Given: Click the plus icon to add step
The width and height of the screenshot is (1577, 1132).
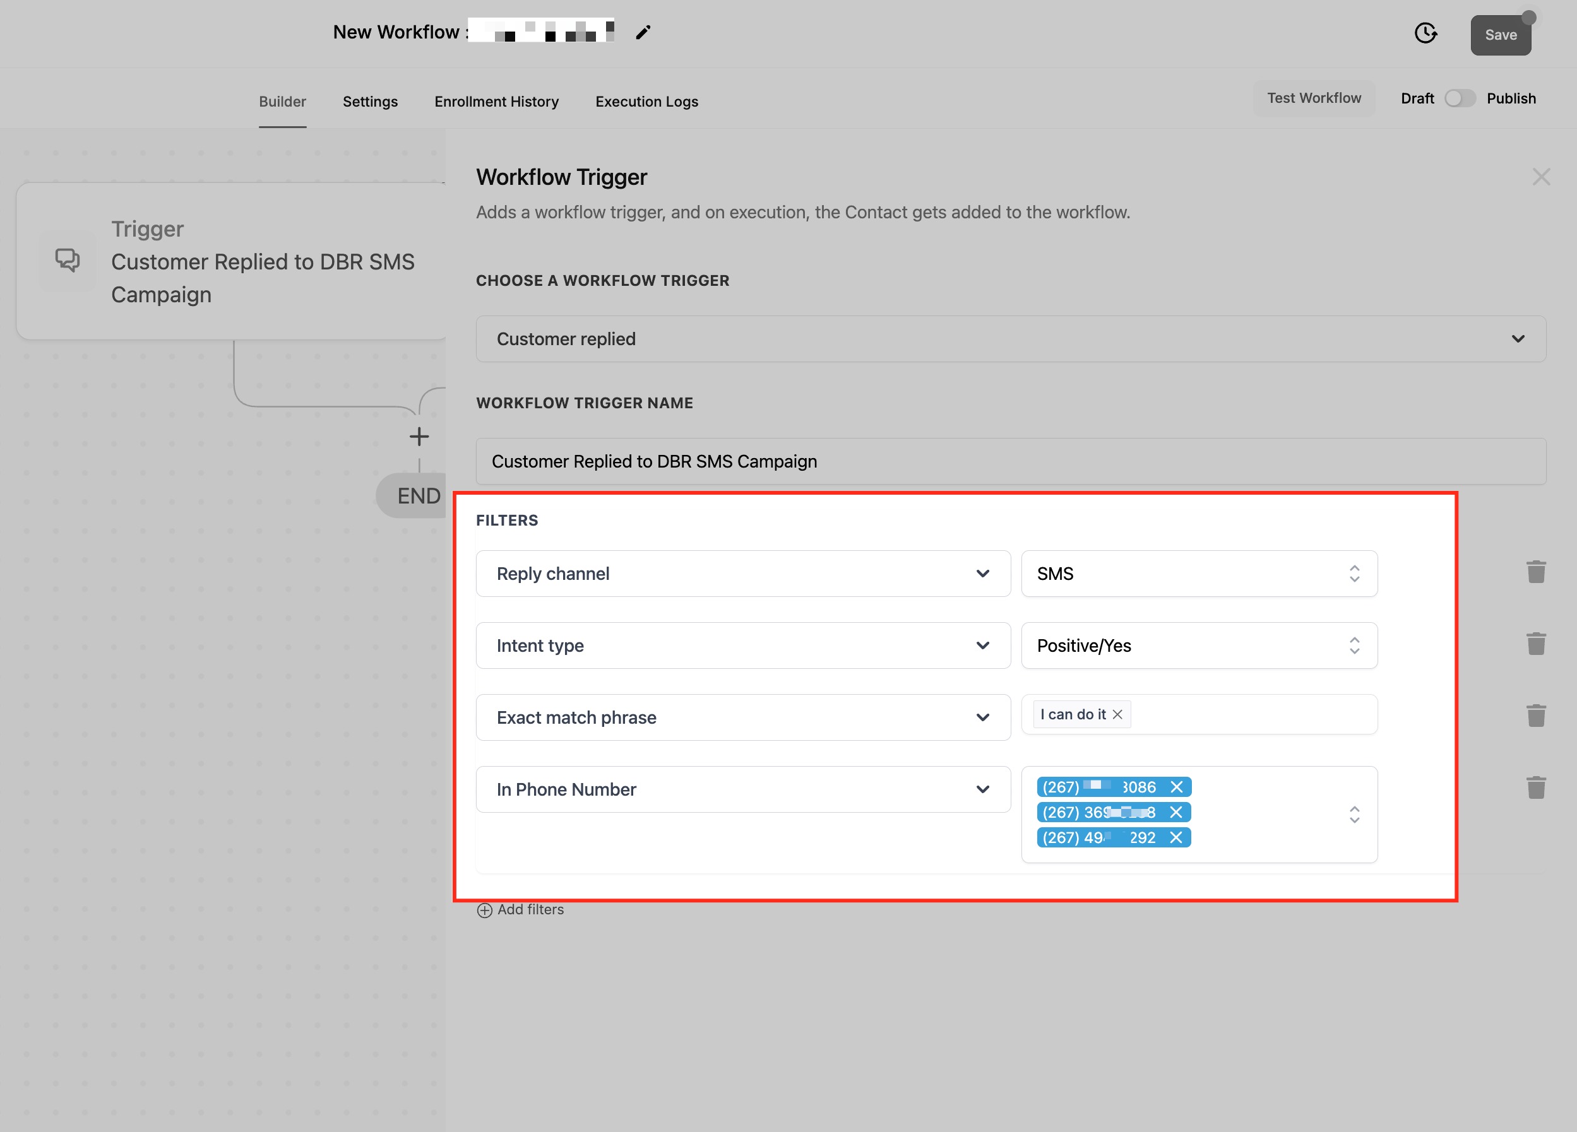Looking at the screenshot, I should click(x=419, y=437).
